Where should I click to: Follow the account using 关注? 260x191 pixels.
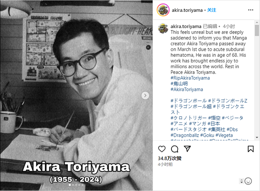(212, 10)
